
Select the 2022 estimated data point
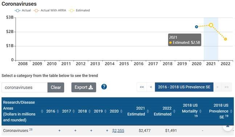[x=226, y=39]
